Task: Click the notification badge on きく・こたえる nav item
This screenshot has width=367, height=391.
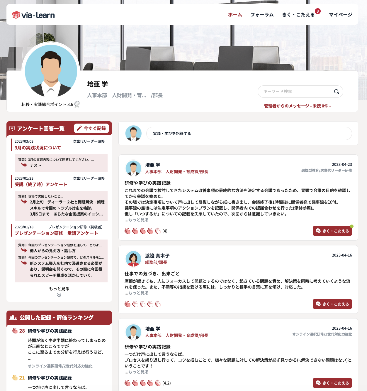Action: coord(317,11)
